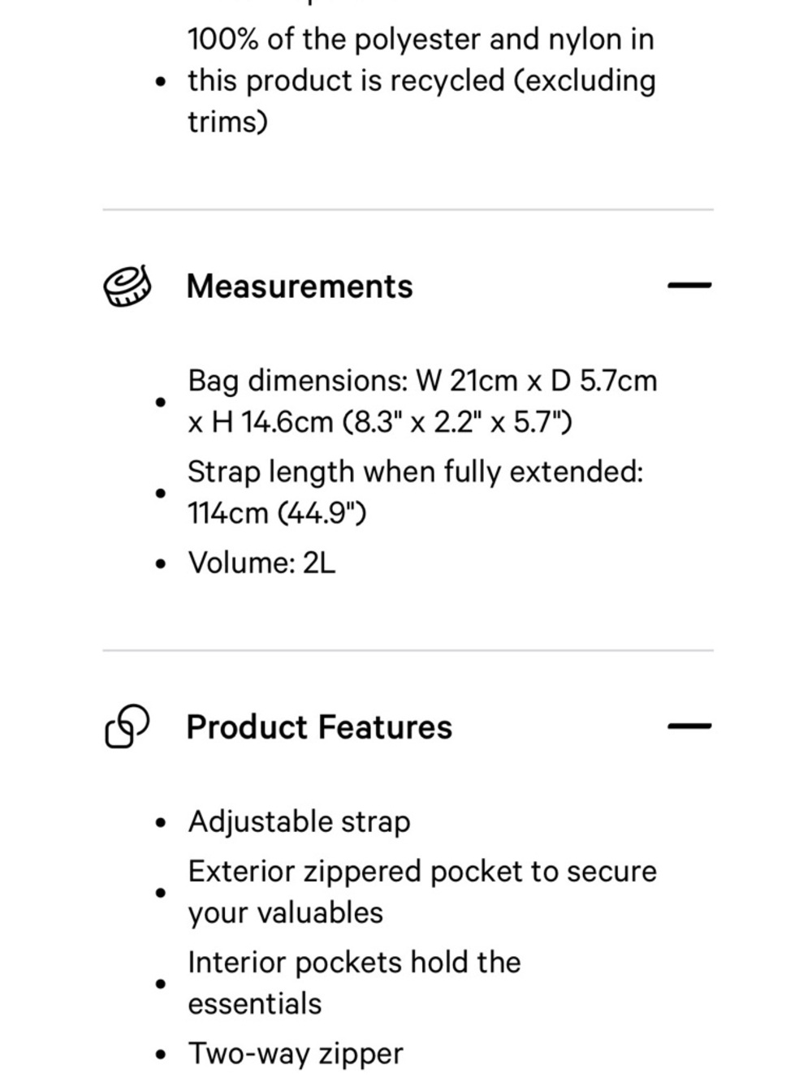The height and width of the screenshot is (1082, 812).
Task: Collapse the Measurements section
Action: click(689, 286)
